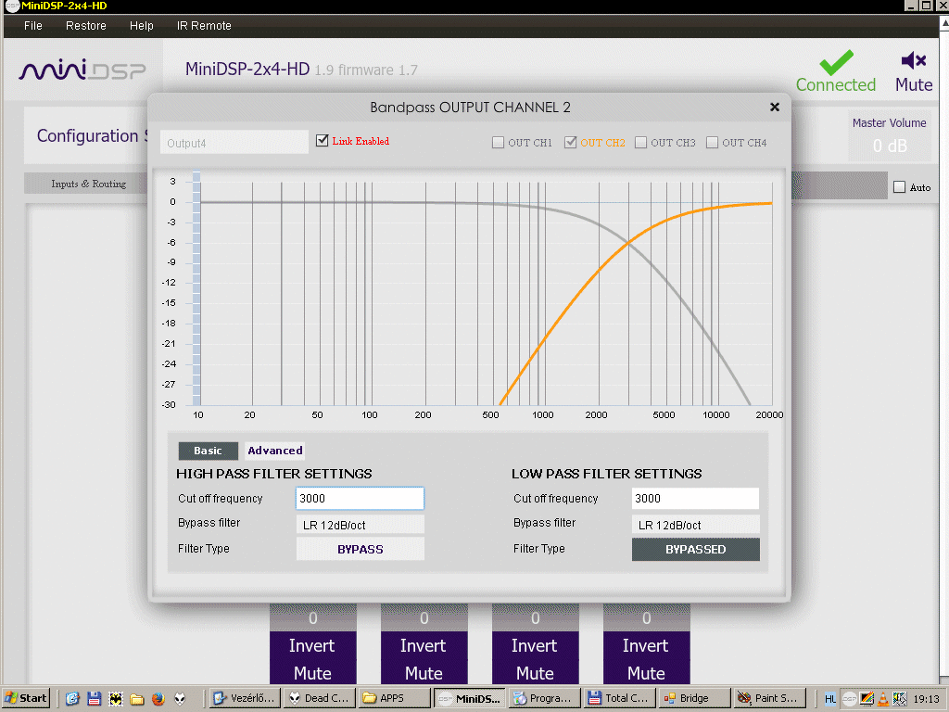Close the Bandpass OUTPUT CHANNEL 2 dialog
949x712 pixels.
(x=774, y=108)
